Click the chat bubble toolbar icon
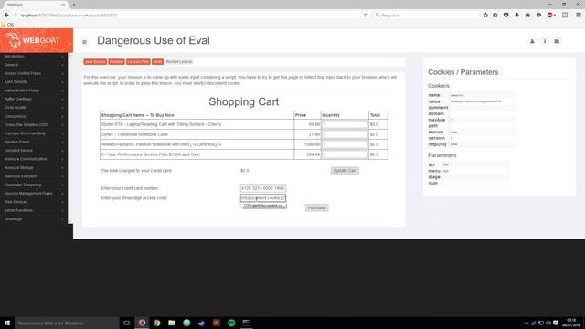The width and height of the screenshot is (585, 329). tap(538, 15)
